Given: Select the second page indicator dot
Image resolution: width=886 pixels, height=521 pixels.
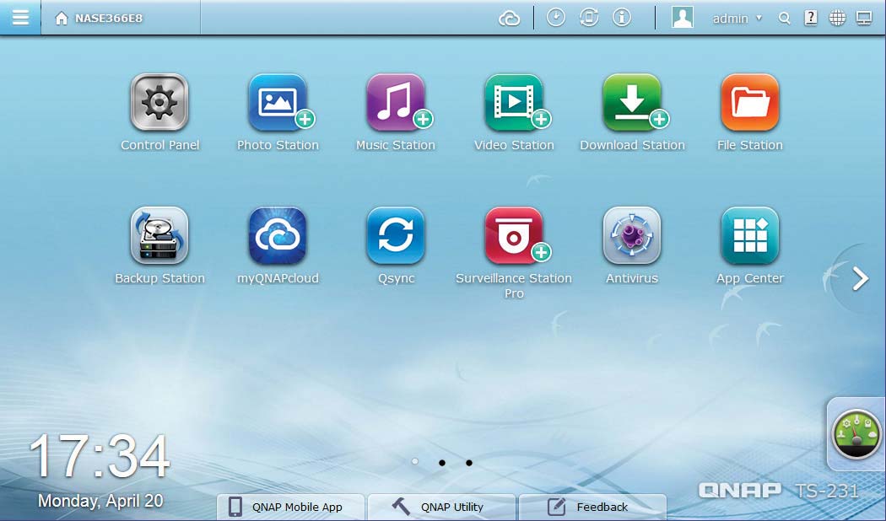Looking at the screenshot, I should 442,463.
